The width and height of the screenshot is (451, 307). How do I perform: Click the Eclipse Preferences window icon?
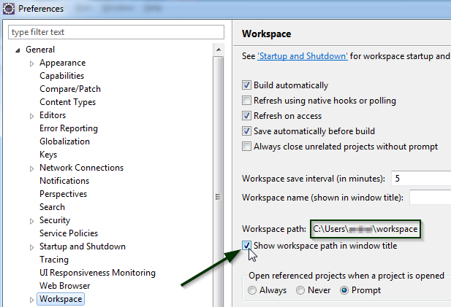click(x=9, y=8)
